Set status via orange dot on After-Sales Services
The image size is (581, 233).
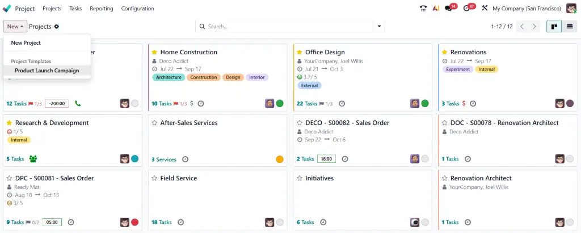(280, 159)
